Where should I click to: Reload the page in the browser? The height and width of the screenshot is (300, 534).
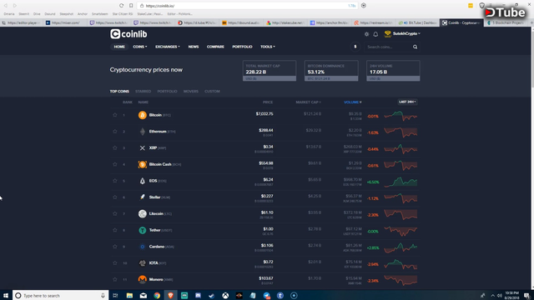click(121, 6)
